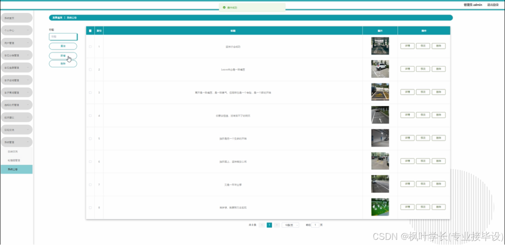Tick the checkbox for row 3

pos(90,93)
